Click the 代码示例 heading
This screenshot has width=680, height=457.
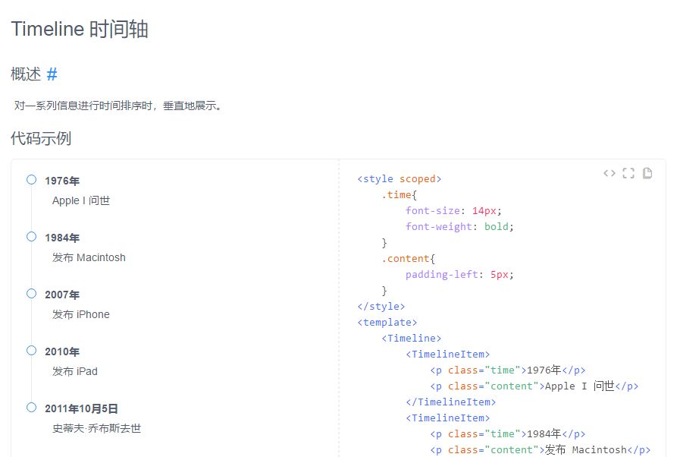[x=41, y=138]
